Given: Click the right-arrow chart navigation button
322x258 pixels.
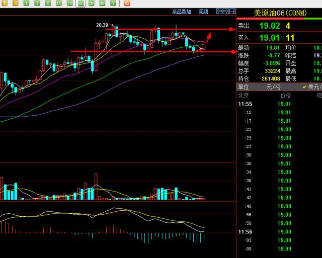Looking at the screenshot, I should click(x=225, y=11).
